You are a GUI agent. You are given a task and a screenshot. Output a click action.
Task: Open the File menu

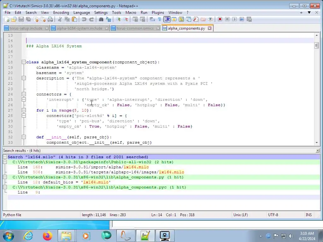[x=8, y=13]
